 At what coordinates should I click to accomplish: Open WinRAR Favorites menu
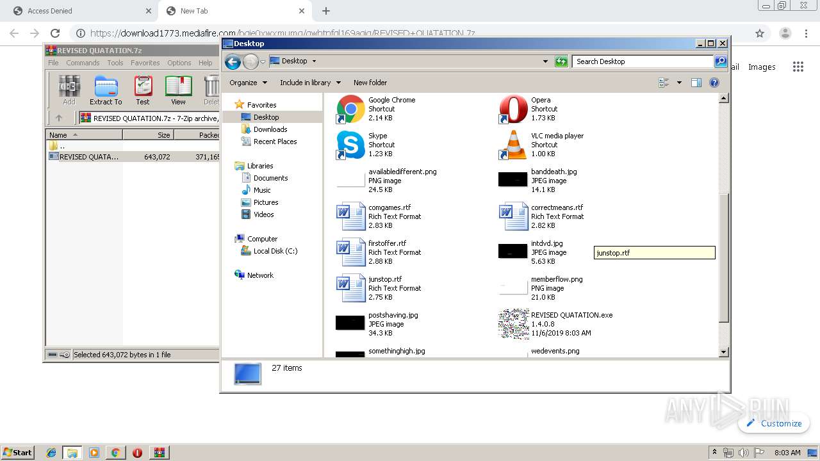145,63
